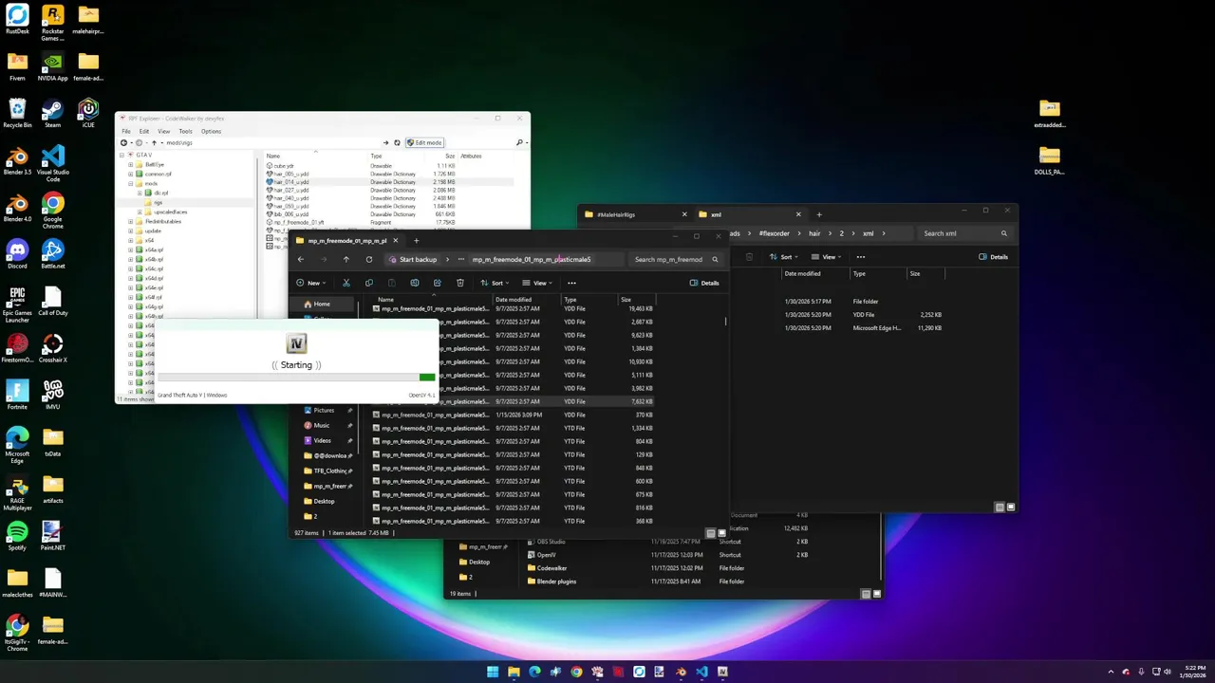Switch front Explorer to details list layout
This screenshot has height=683, width=1215.
tap(711, 533)
